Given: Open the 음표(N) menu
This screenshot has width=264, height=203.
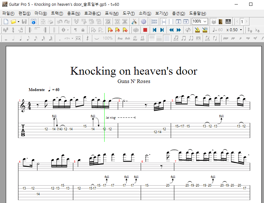Looking at the screenshot, I should coord(74,14).
